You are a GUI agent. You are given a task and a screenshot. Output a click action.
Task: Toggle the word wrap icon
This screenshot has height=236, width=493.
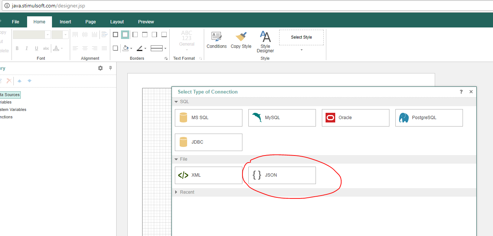104,35
